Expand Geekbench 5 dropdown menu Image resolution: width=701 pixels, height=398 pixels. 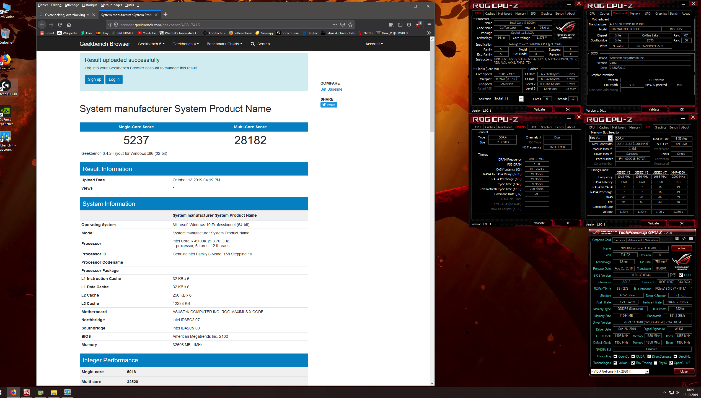pos(151,44)
